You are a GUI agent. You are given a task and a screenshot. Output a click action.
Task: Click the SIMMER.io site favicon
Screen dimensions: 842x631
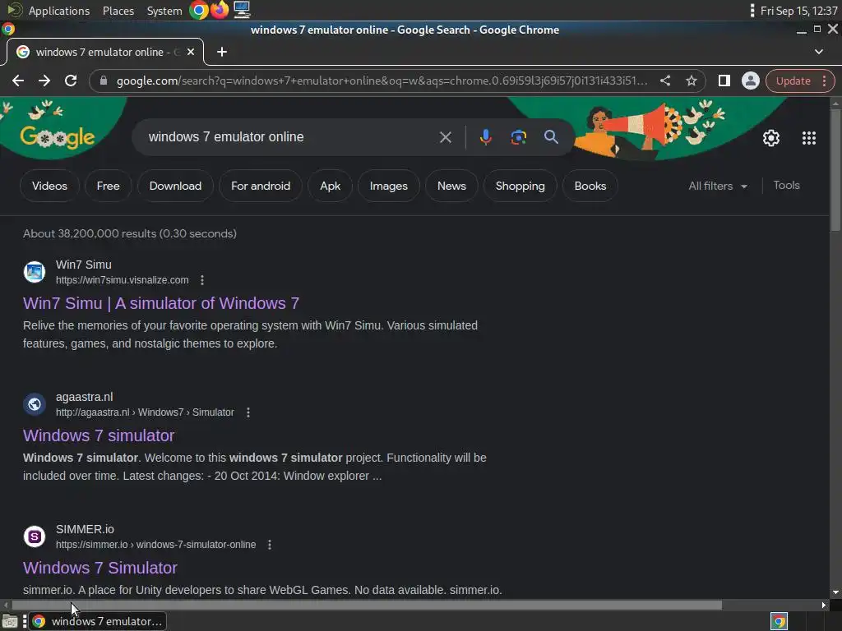coord(35,536)
